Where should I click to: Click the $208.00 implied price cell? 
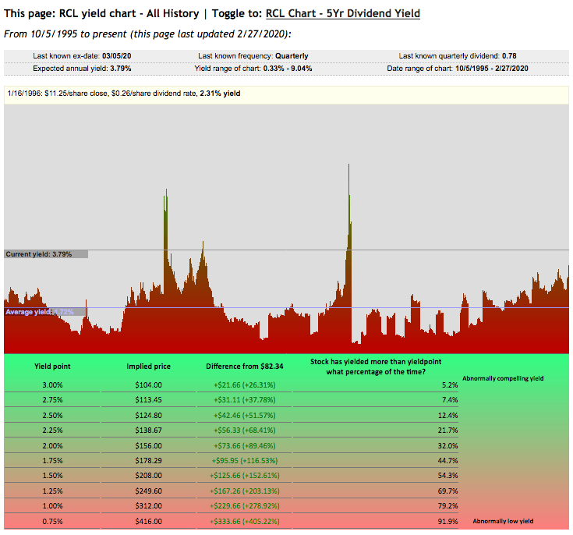[148, 476]
